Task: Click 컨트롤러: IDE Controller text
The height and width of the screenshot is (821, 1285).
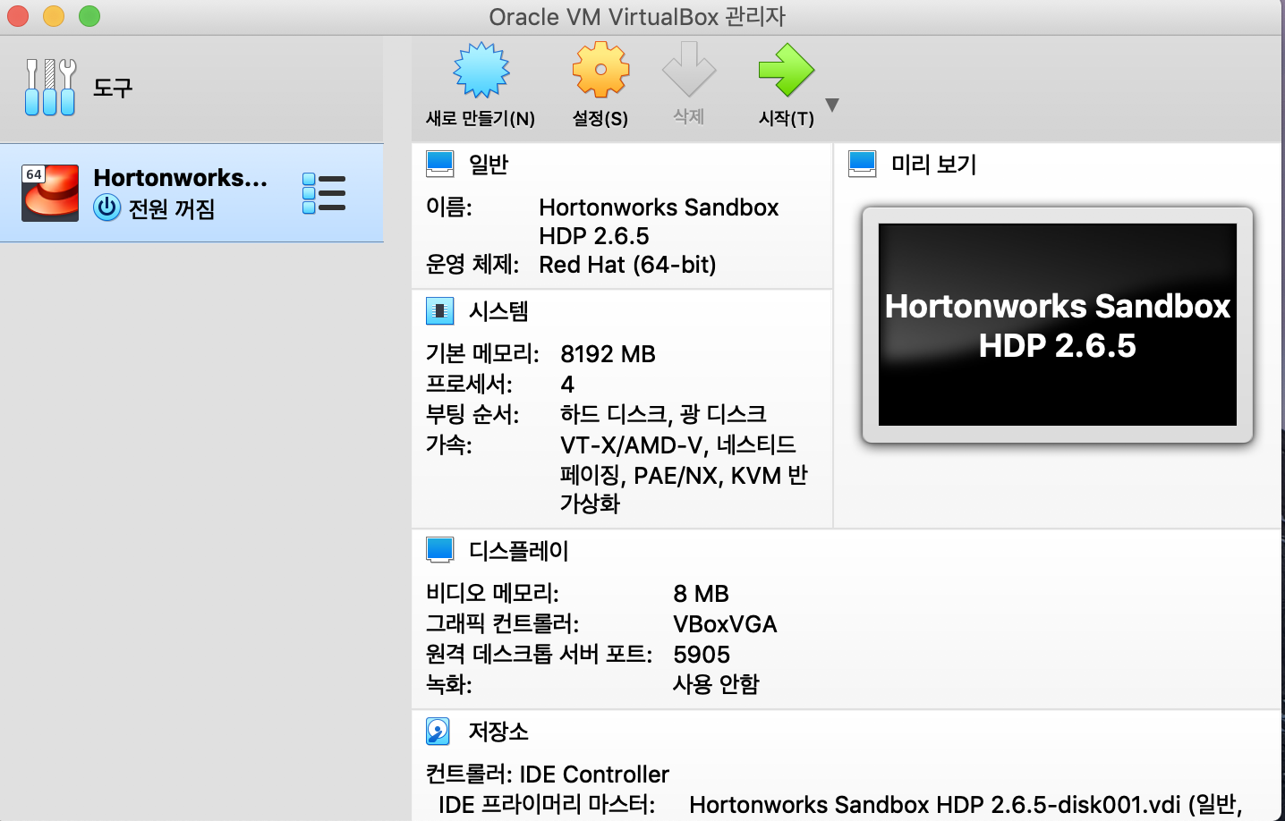Action: (x=548, y=774)
